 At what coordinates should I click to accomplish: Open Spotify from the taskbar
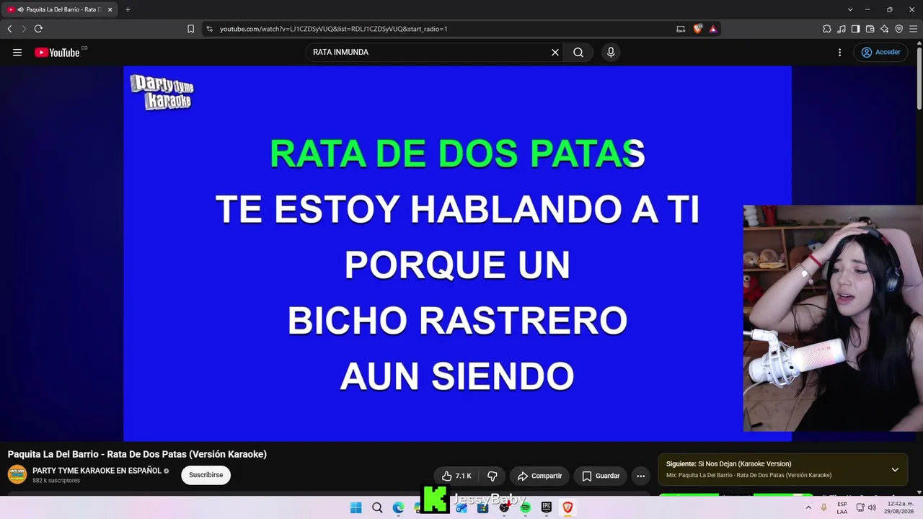(525, 507)
